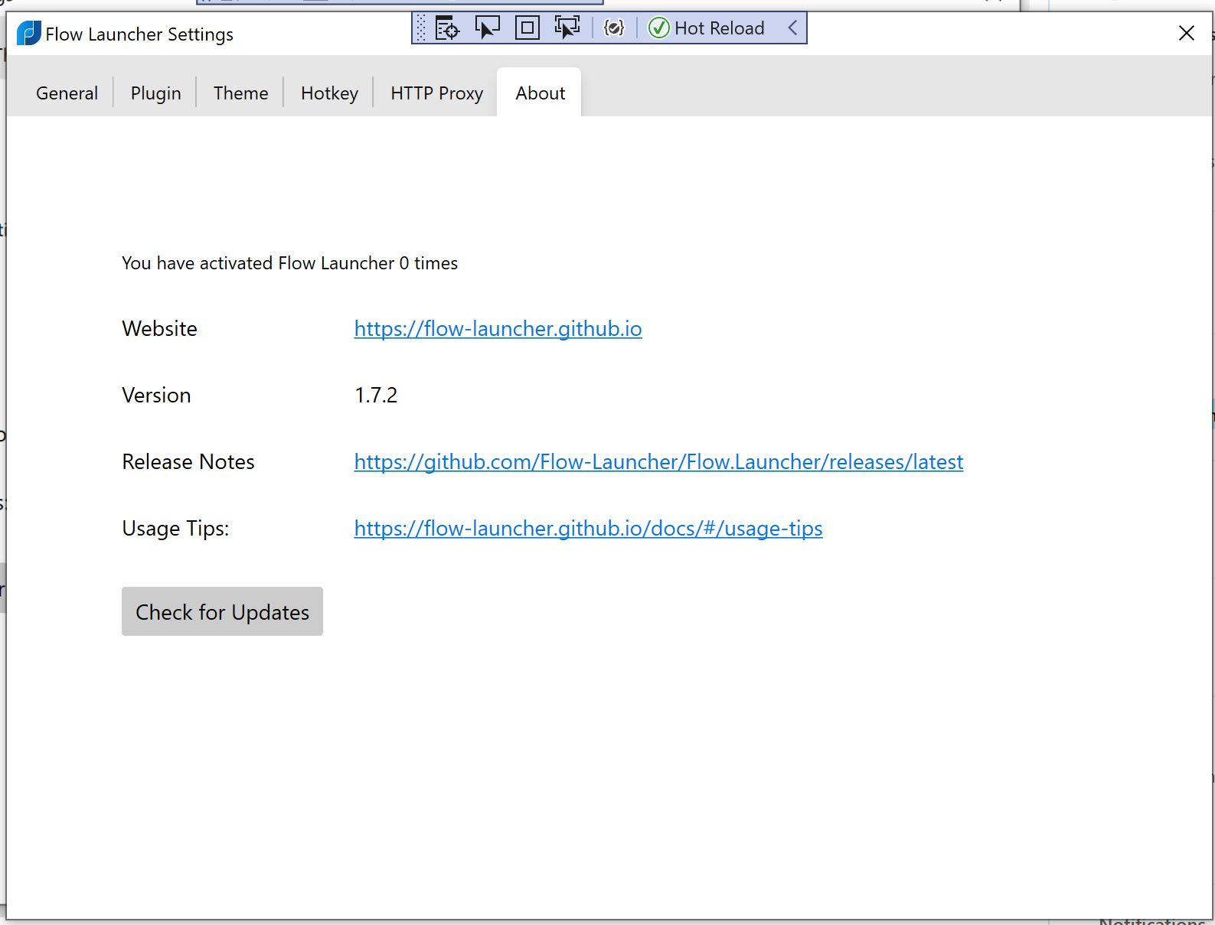Open the usage-tips documentation link
This screenshot has width=1215, height=925.
(588, 529)
